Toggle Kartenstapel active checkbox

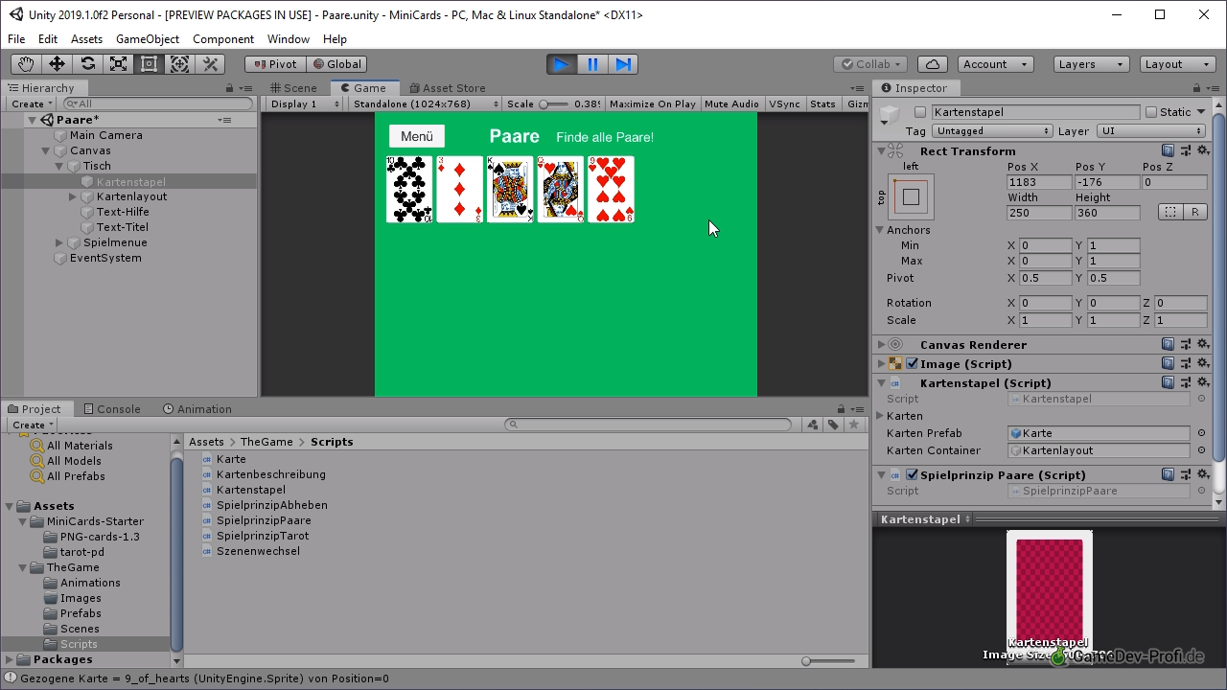click(920, 112)
